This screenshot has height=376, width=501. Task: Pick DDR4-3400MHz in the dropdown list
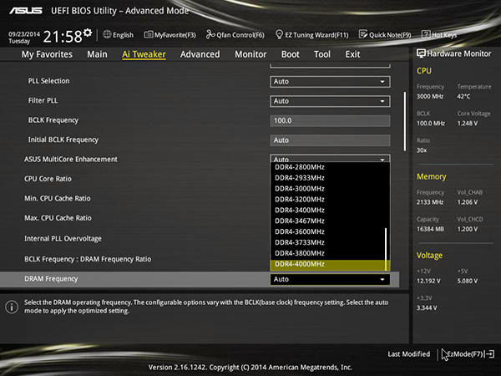300,210
